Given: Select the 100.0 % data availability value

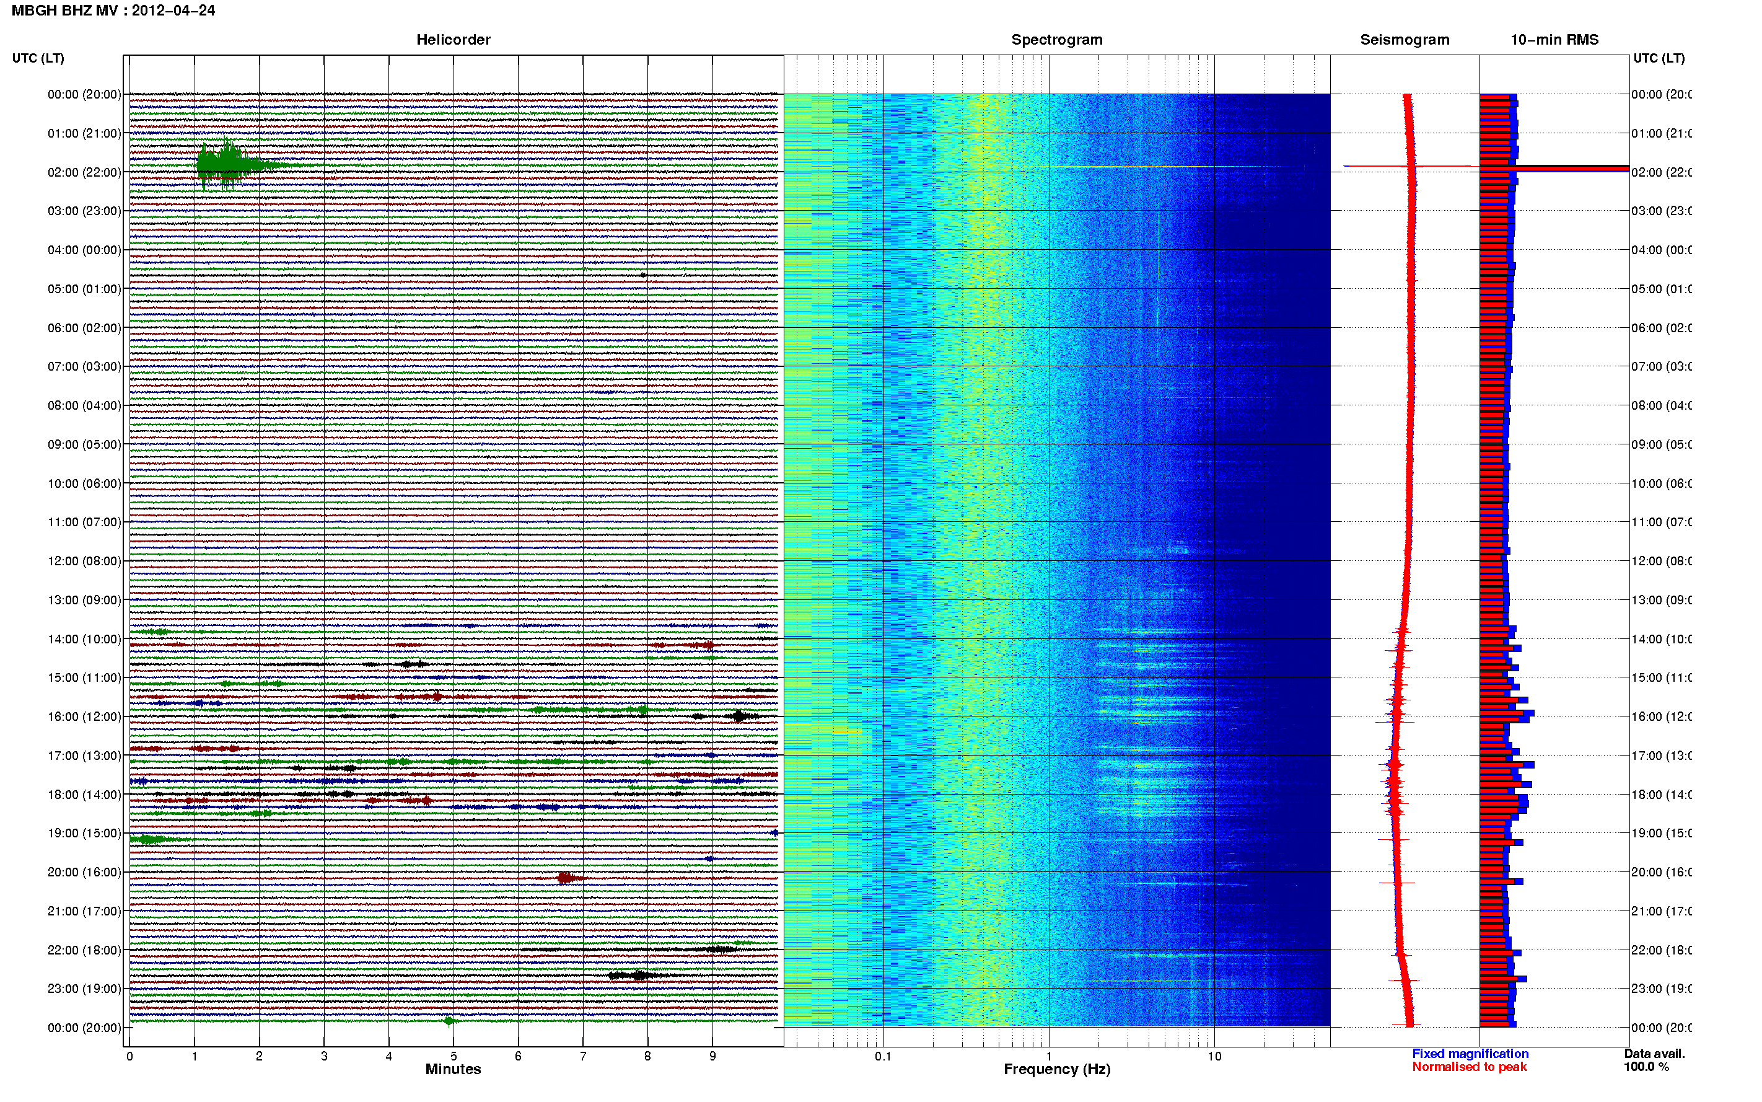Looking at the screenshot, I should click(x=1646, y=1067).
